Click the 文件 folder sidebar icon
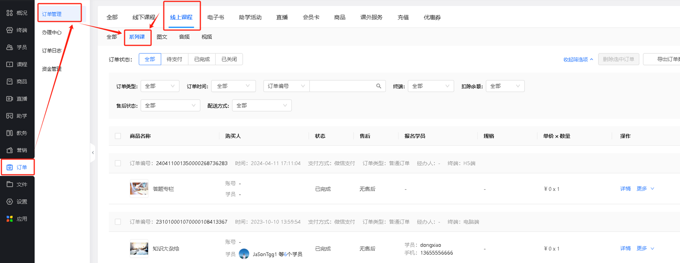This screenshot has height=263, width=680. coord(10,184)
